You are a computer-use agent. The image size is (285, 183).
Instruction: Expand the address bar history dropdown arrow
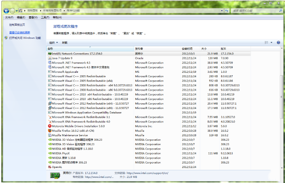(222, 11)
